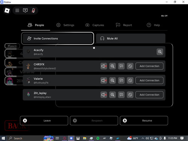The width and height of the screenshot is (188, 141).
Task: Open the weather widget showing 66°F
Action: click(133, 138)
